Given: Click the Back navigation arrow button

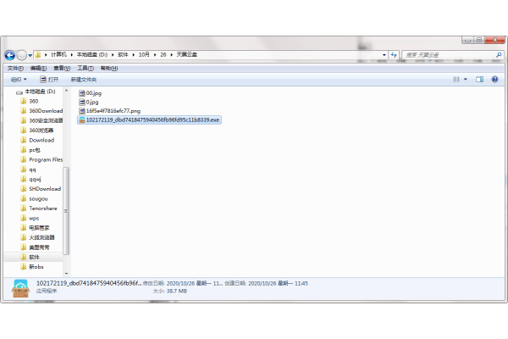Looking at the screenshot, I should click(10, 55).
